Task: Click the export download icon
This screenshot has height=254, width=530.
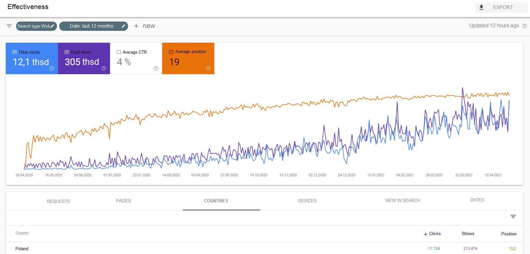Action: coord(481,7)
